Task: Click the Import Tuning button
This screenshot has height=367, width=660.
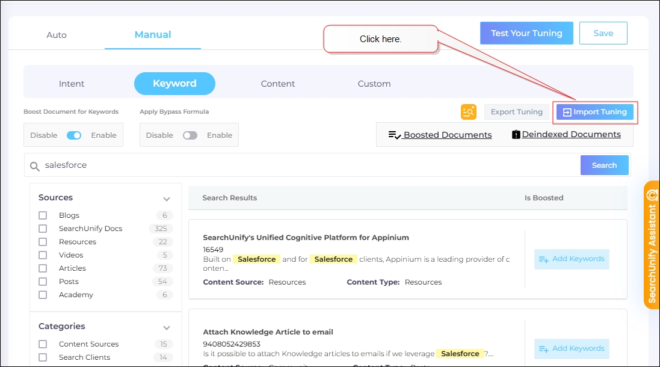Action: 594,112
